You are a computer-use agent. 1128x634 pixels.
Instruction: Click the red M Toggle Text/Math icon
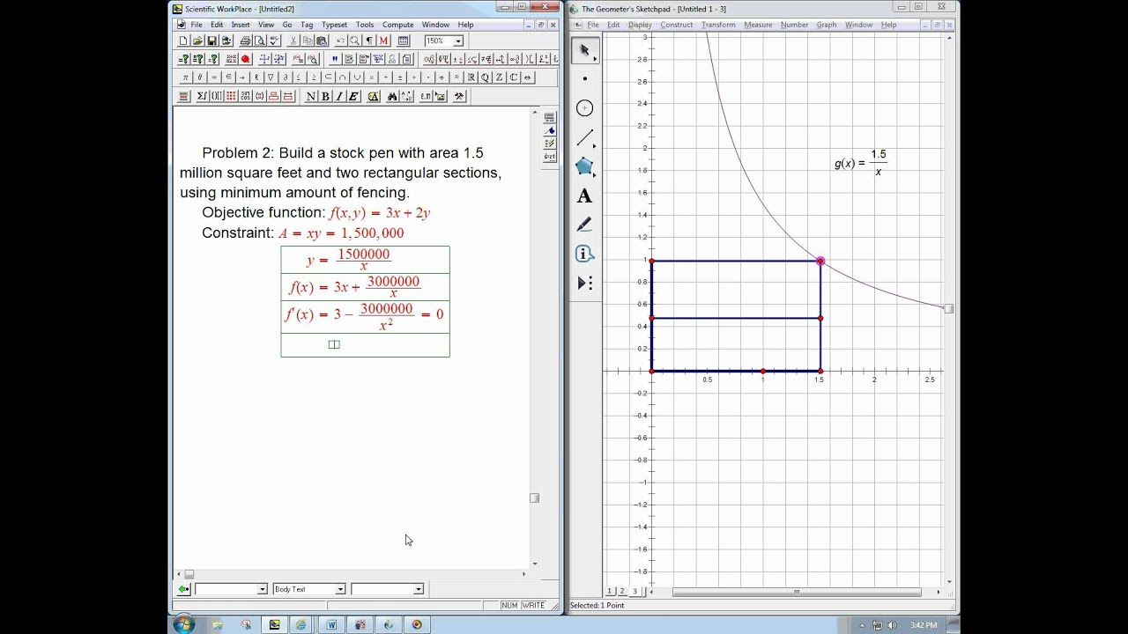pos(384,41)
